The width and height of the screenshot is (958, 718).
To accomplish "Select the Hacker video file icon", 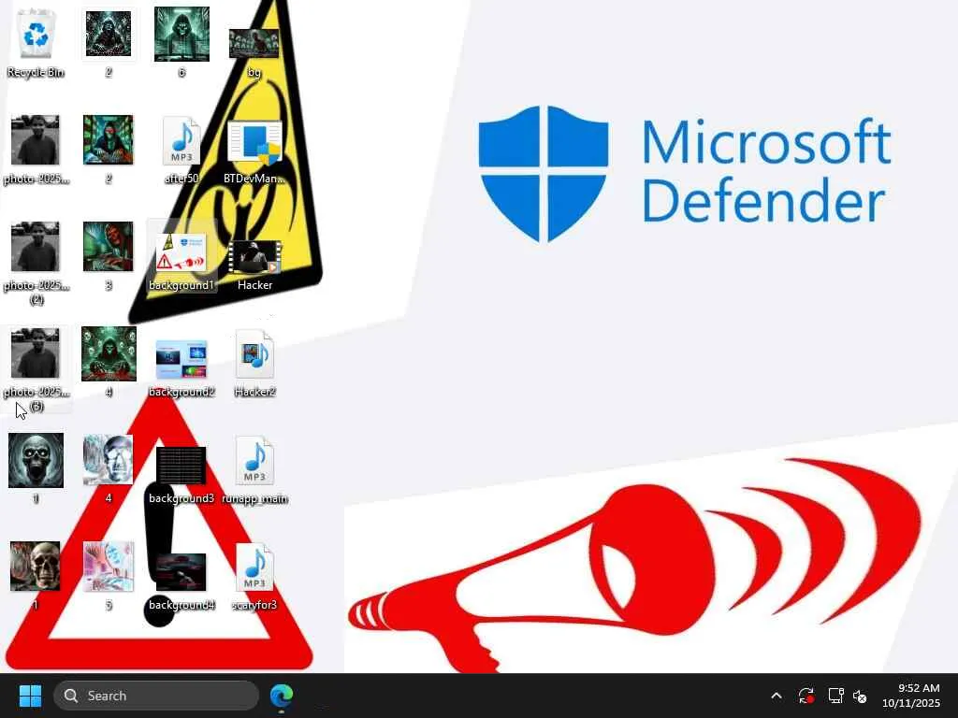I will [x=254, y=264].
